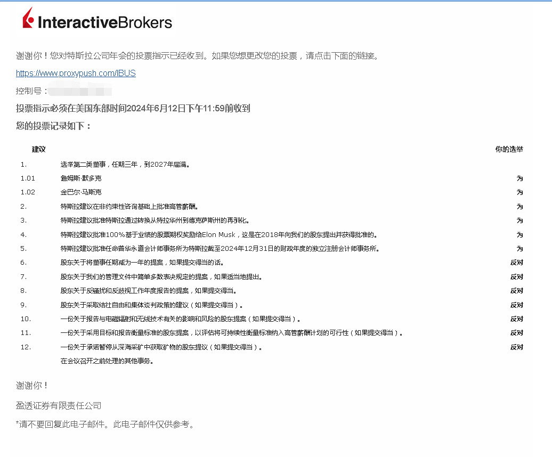Screen dimensions: 552x457
Task: Click the 您的投票记录如下 heading
Action: pyautogui.click(x=53, y=126)
